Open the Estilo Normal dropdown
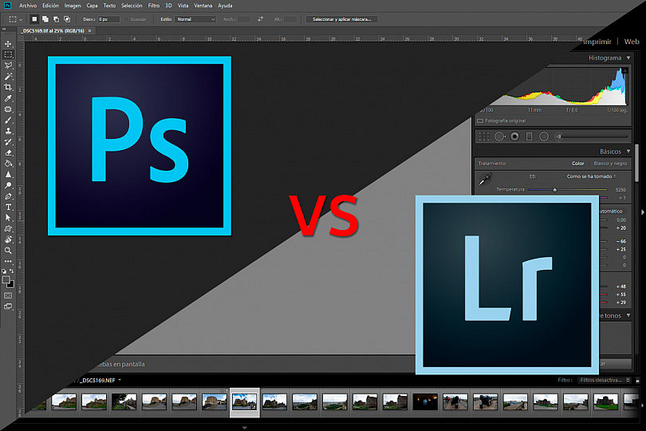646x431 pixels. (195, 19)
